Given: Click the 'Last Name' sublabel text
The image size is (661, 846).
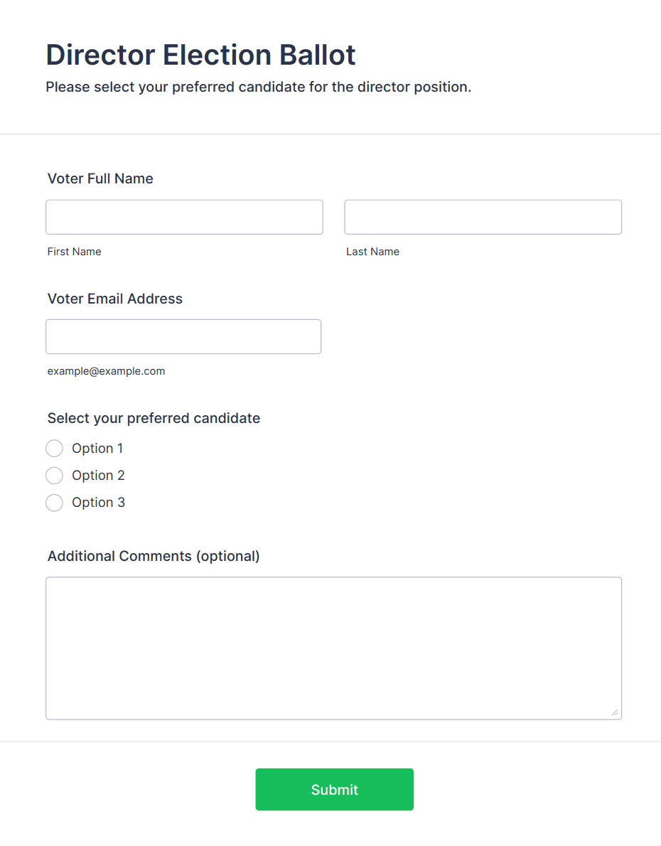Looking at the screenshot, I should click(372, 252).
